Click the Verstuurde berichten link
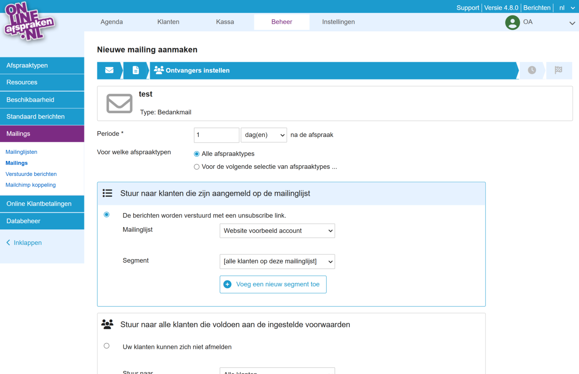Image resolution: width=579 pixels, height=374 pixels. click(31, 174)
